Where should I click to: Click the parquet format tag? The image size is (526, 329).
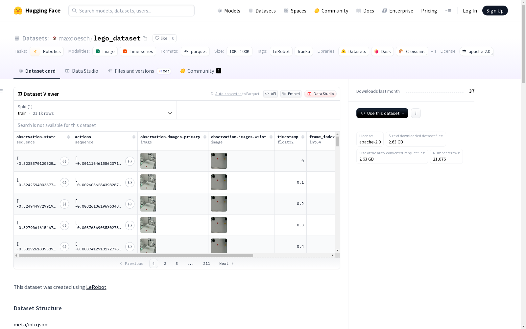pos(195,51)
